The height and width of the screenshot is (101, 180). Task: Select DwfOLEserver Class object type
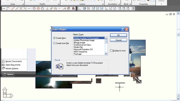(x=89, y=45)
